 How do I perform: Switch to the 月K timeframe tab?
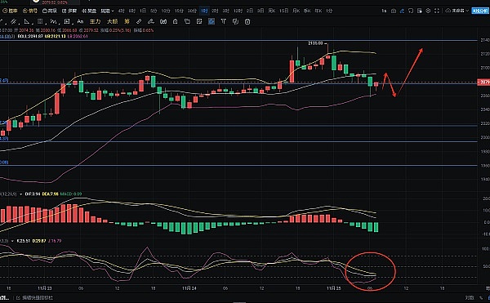[x=296, y=11]
